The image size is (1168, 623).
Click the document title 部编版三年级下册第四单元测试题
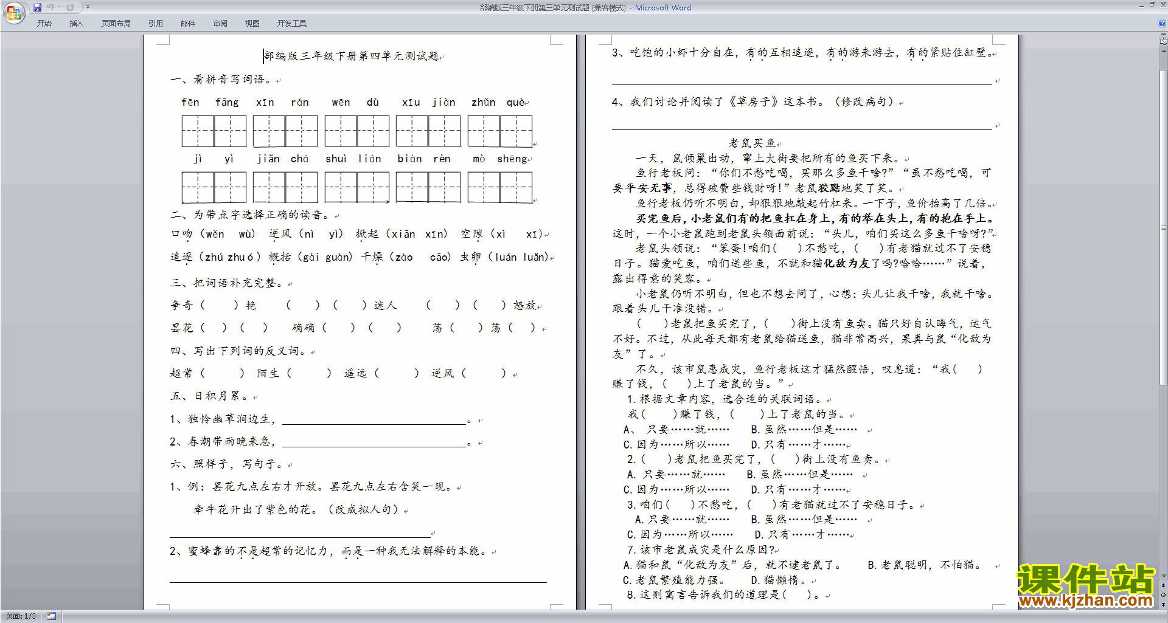click(352, 56)
